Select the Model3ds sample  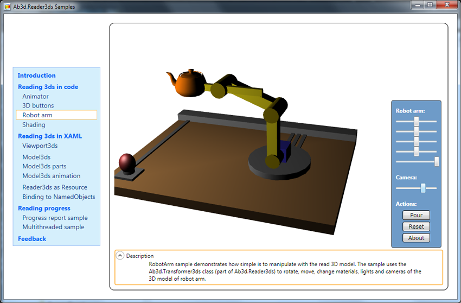tap(36, 157)
